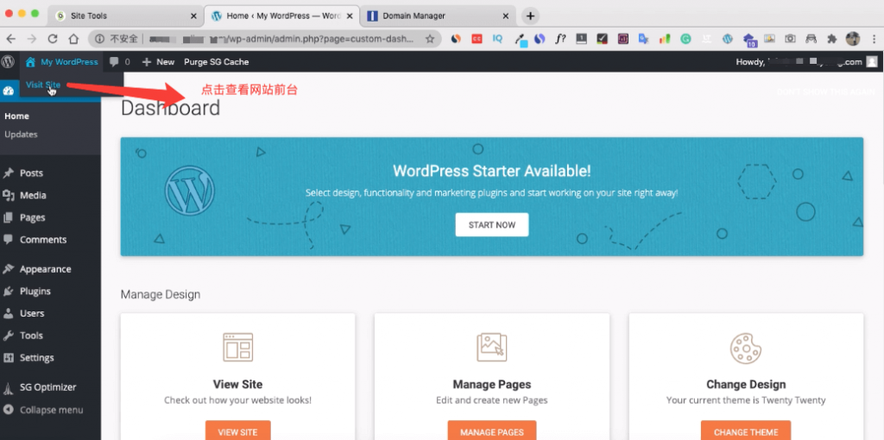Click the My WordPress site name

[x=69, y=62]
